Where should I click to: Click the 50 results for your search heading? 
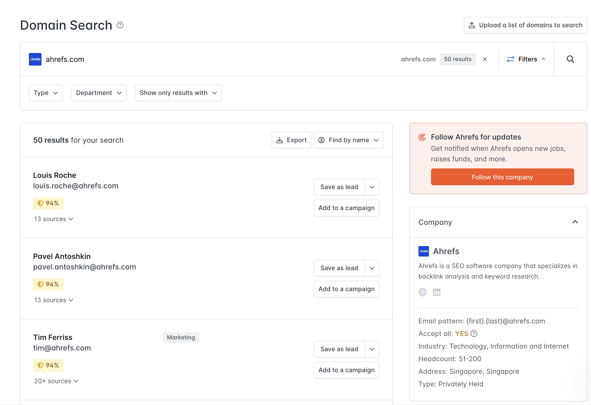tap(78, 140)
